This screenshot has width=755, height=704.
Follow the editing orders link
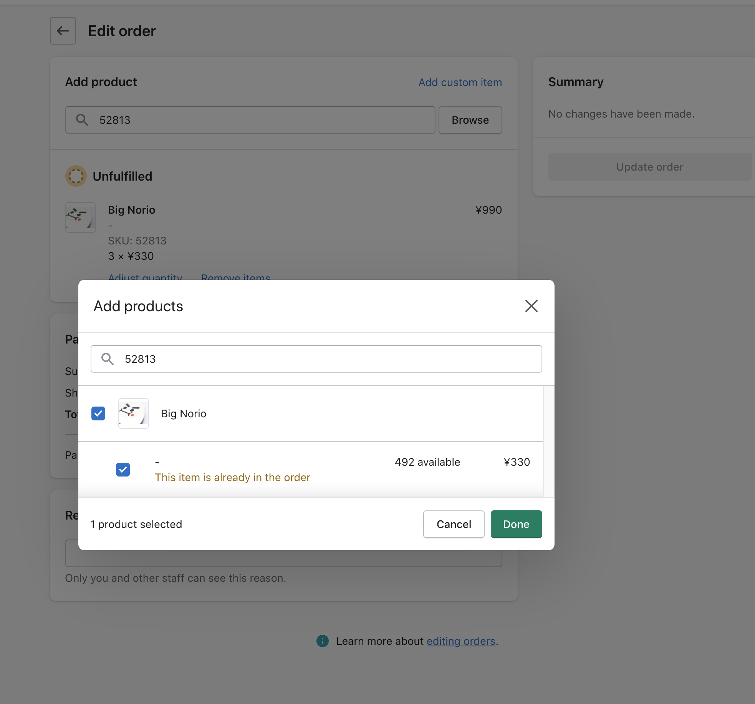click(461, 641)
